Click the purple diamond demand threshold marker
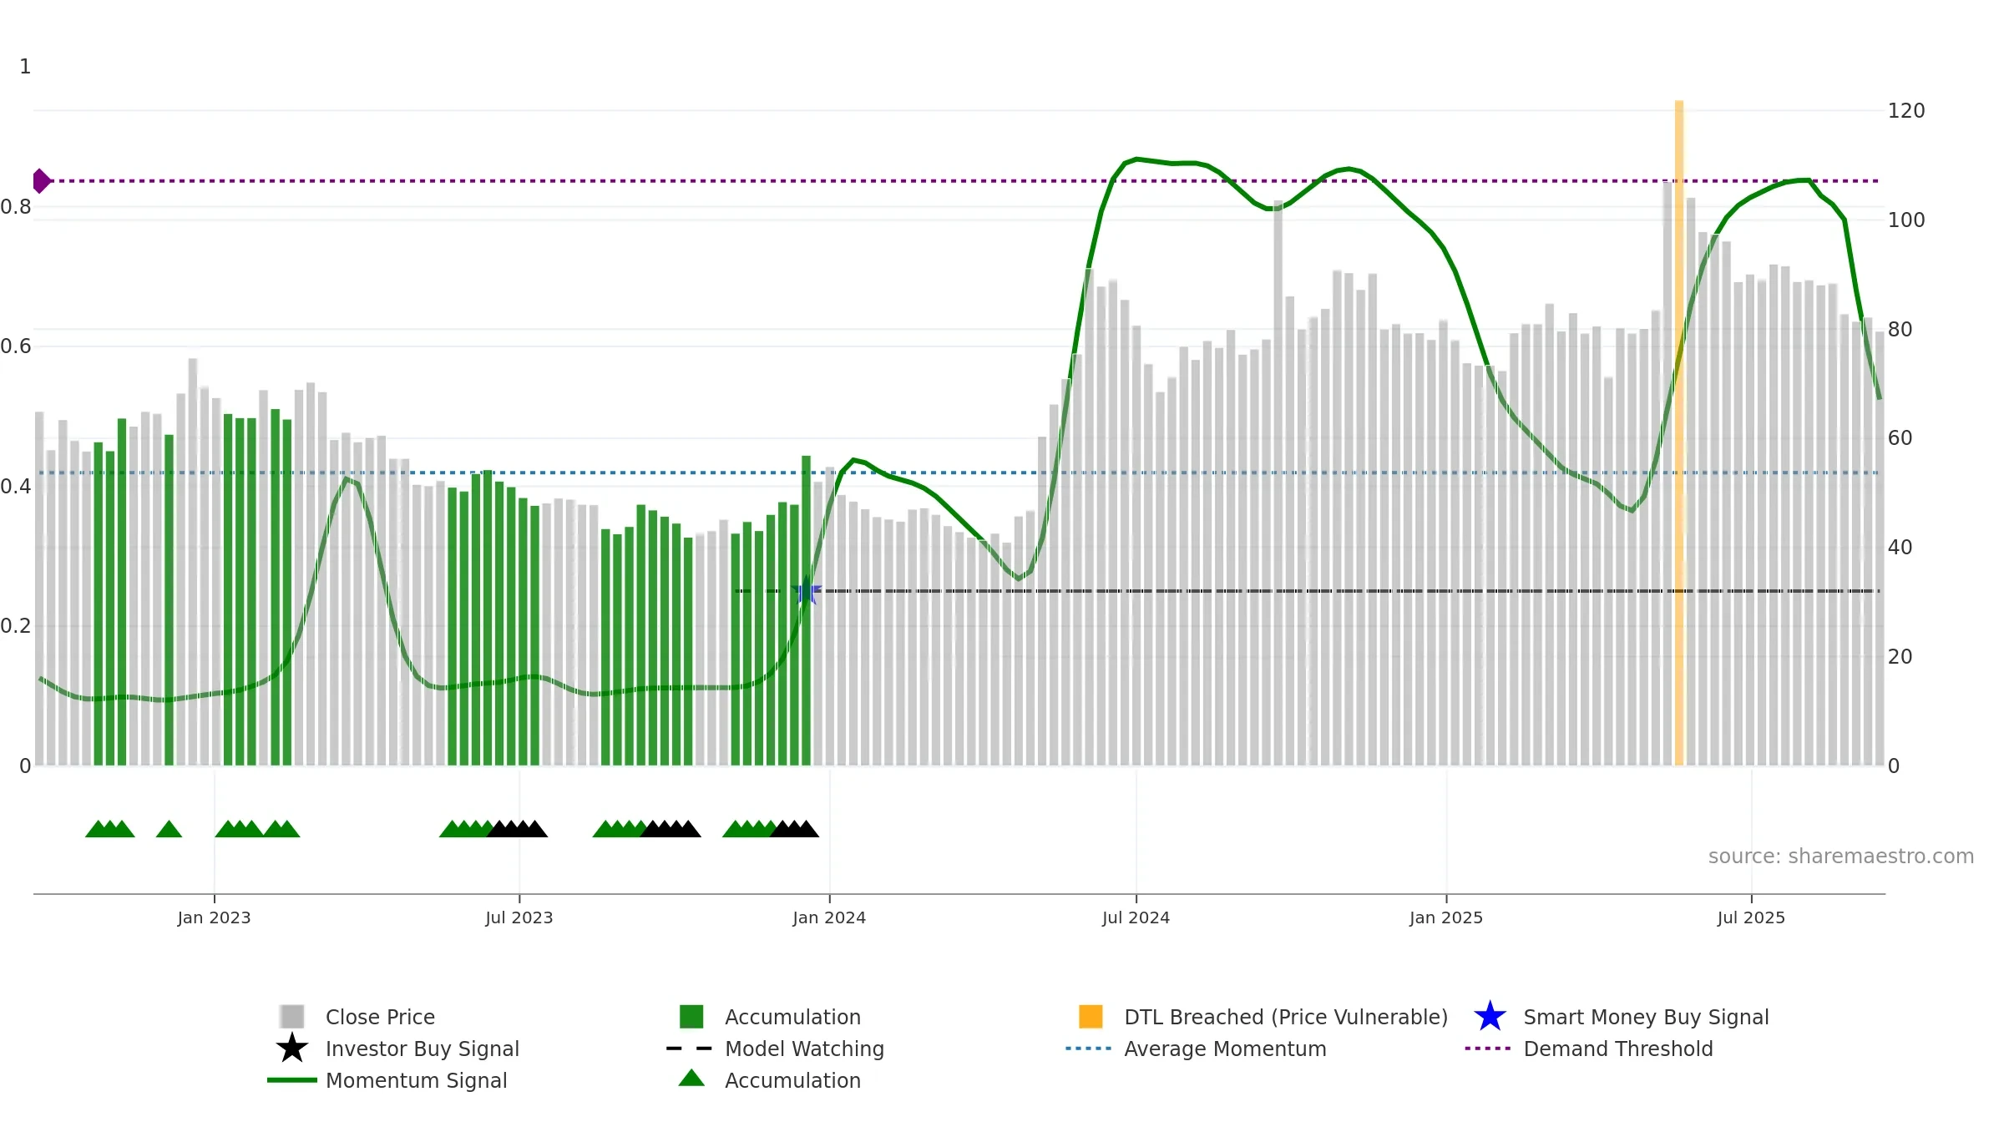The height and width of the screenshot is (1127, 2004). 41,180
